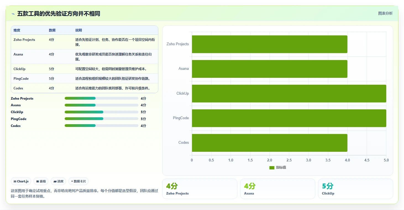Click the PingCode label in the progress list
The height and width of the screenshot is (210, 404).
[19, 119]
